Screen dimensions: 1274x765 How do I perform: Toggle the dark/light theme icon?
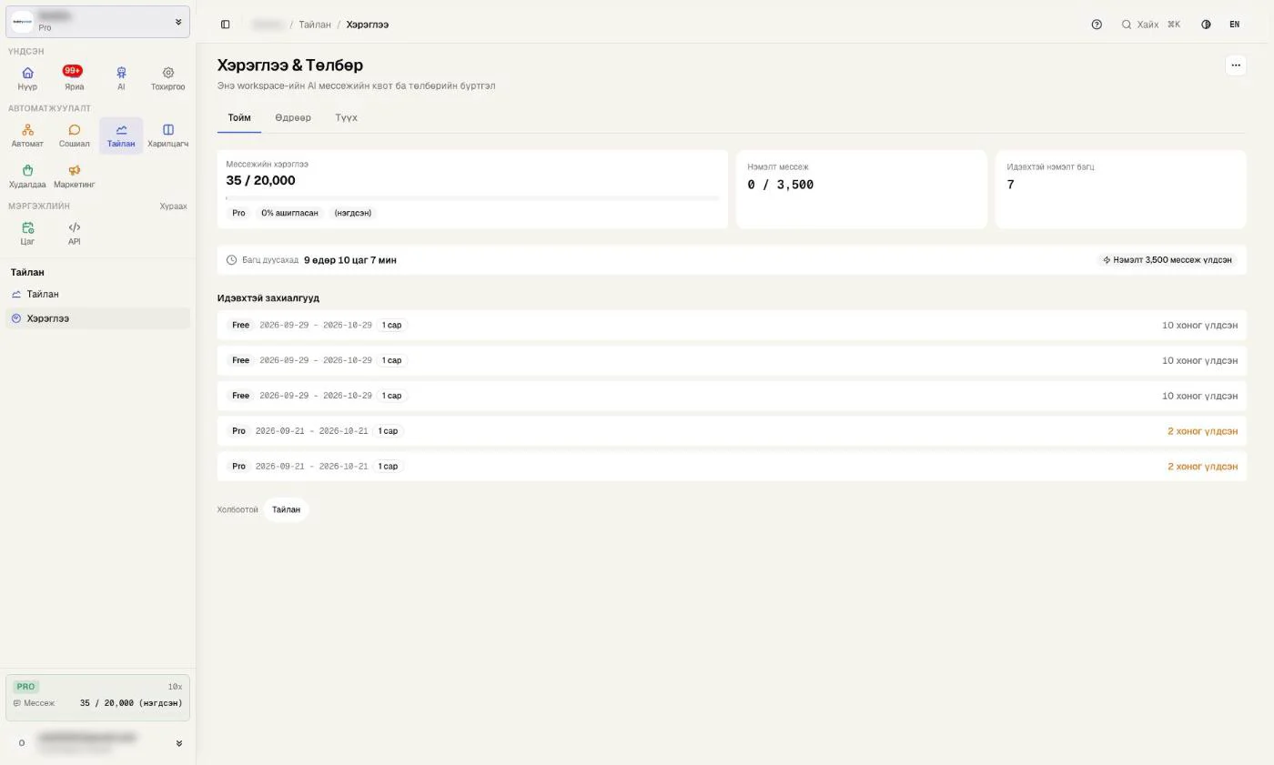pyautogui.click(x=1206, y=25)
